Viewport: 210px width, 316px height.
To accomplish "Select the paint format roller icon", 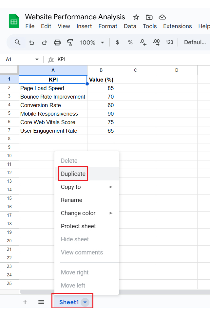I will pyautogui.click(x=70, y=43).
